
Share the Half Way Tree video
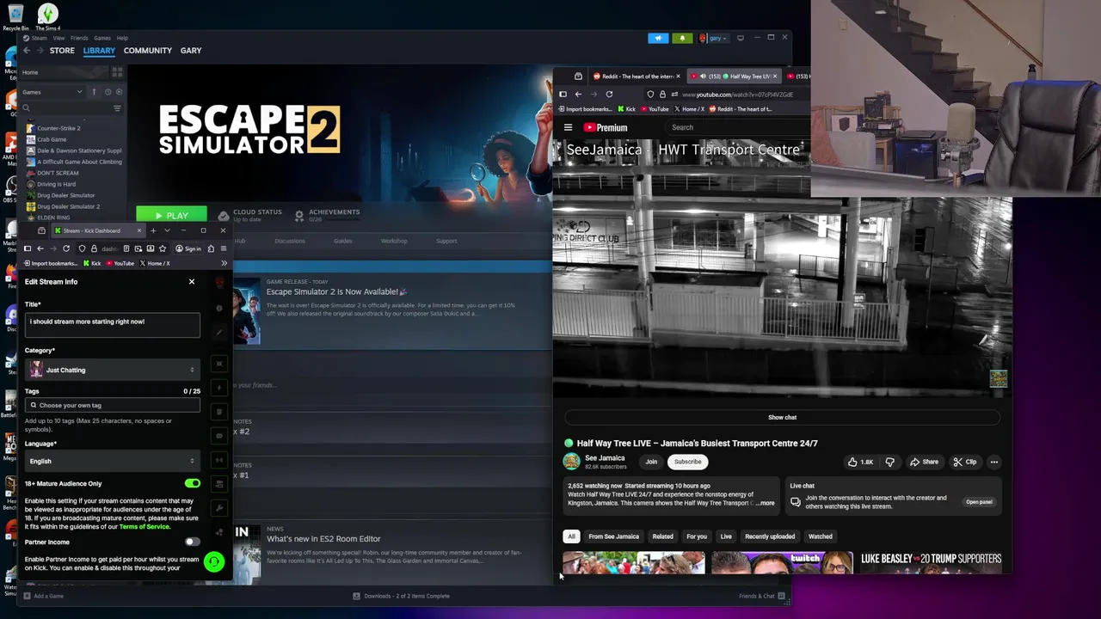925,462
